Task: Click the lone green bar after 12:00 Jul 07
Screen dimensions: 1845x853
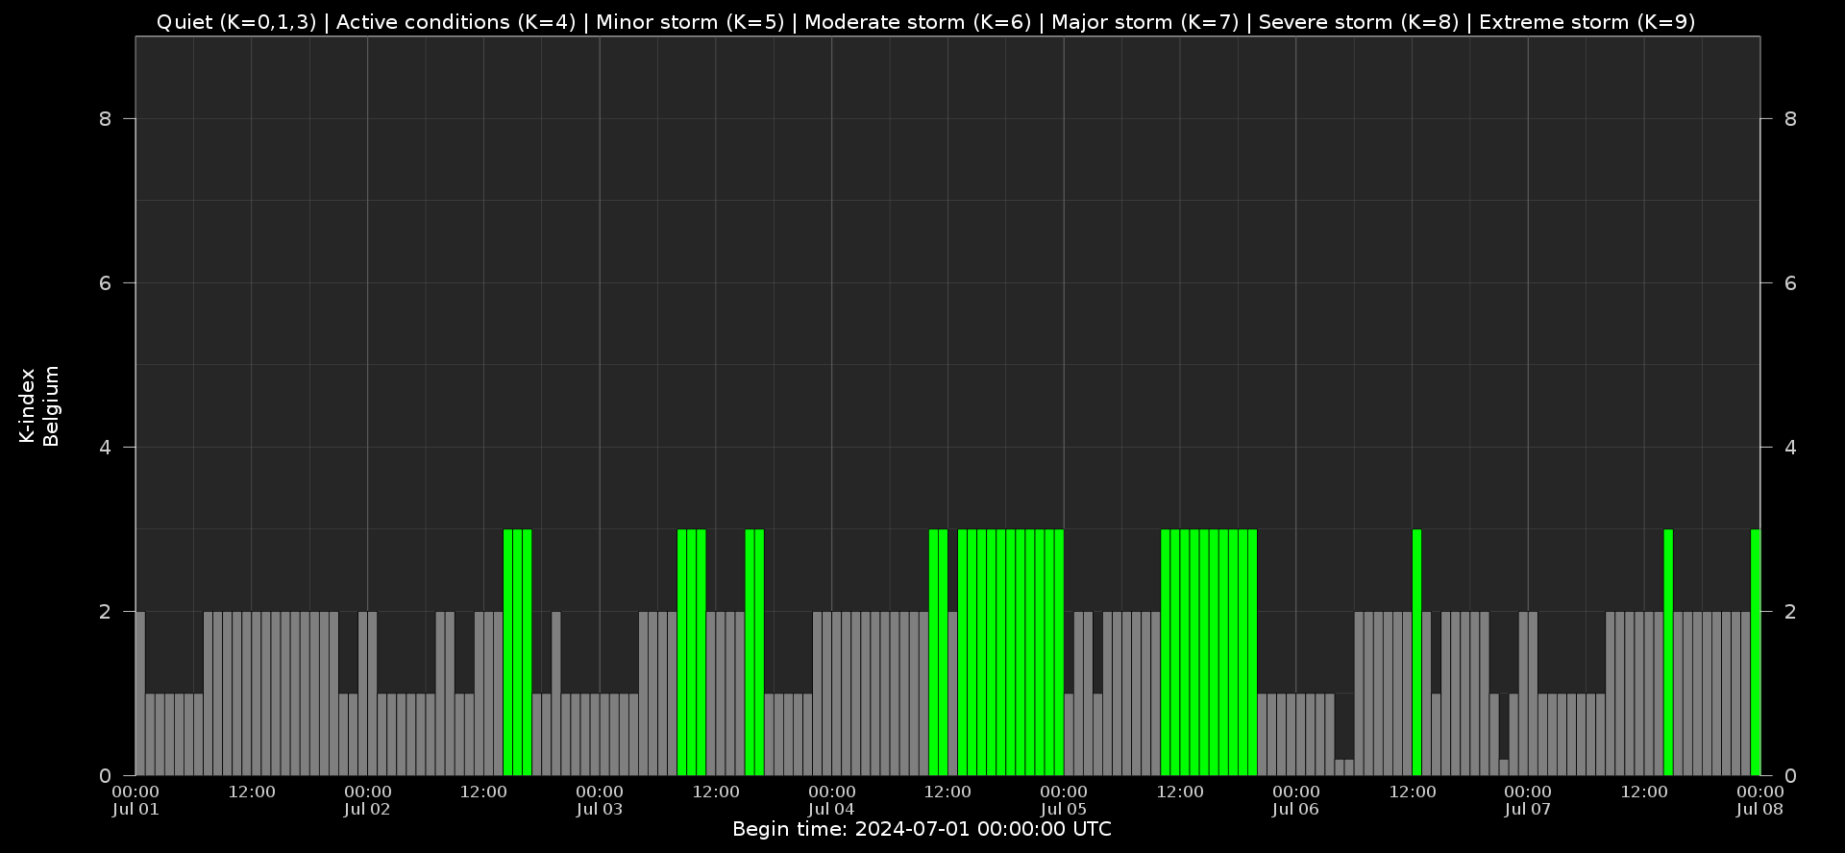Action: click(x=1668, y=651)
